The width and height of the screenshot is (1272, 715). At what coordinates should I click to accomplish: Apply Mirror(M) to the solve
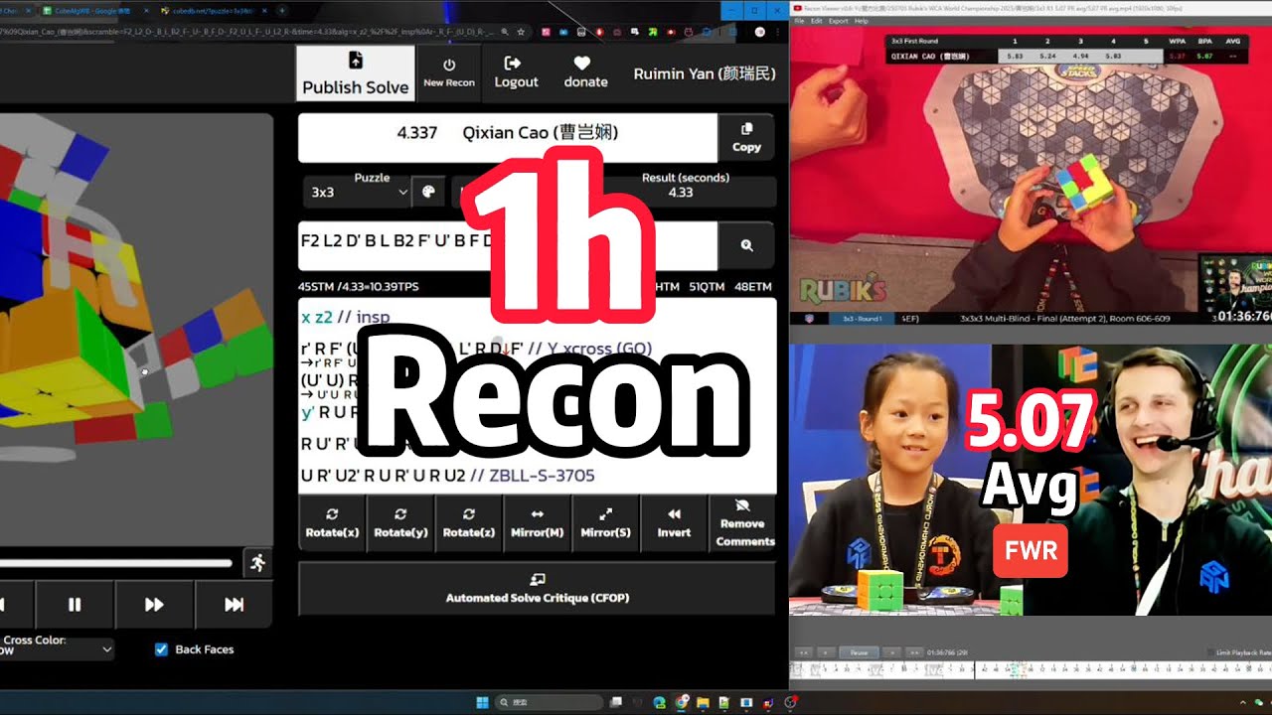pos(538,521)
